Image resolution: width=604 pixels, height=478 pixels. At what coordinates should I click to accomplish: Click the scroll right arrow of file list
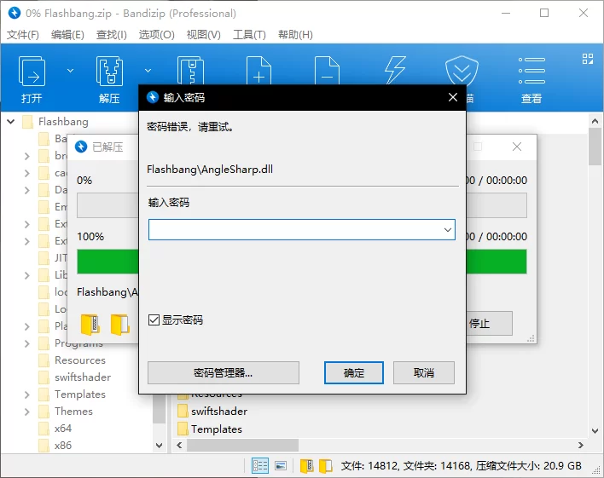[581, 446]
